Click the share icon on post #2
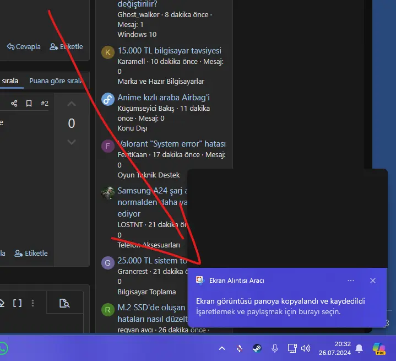Screen dimensions: 396x361 pyautogui.click(x=14, y=103)
